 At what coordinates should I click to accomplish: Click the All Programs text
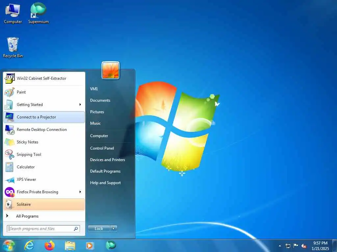[x=27, y=216]
